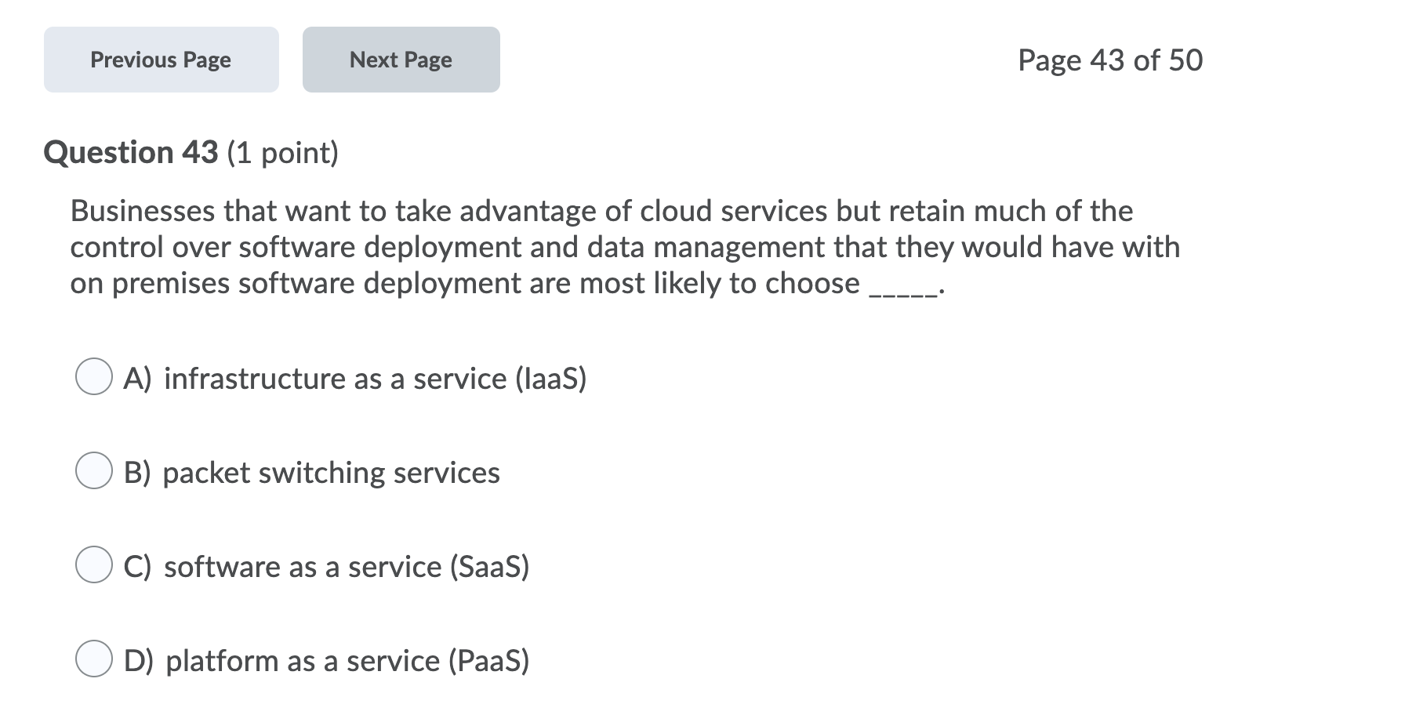
Task: Go back with the Previous Page button
Action: pyautogui.click(x=162, y=60)
